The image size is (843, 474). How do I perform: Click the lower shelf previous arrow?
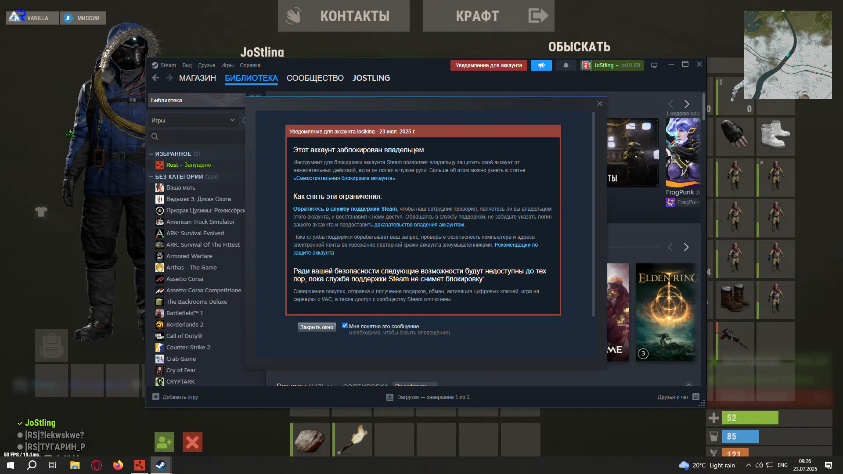point(670,247)
